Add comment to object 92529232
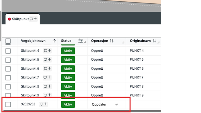 tap(44, 104)
